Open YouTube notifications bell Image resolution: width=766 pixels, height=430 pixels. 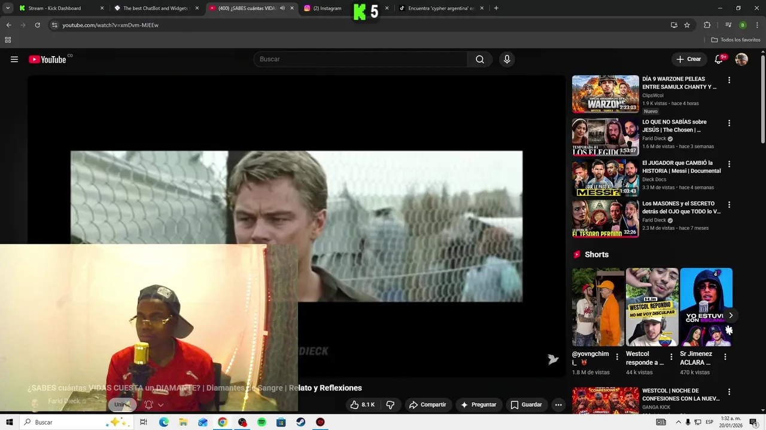(719, 59)
